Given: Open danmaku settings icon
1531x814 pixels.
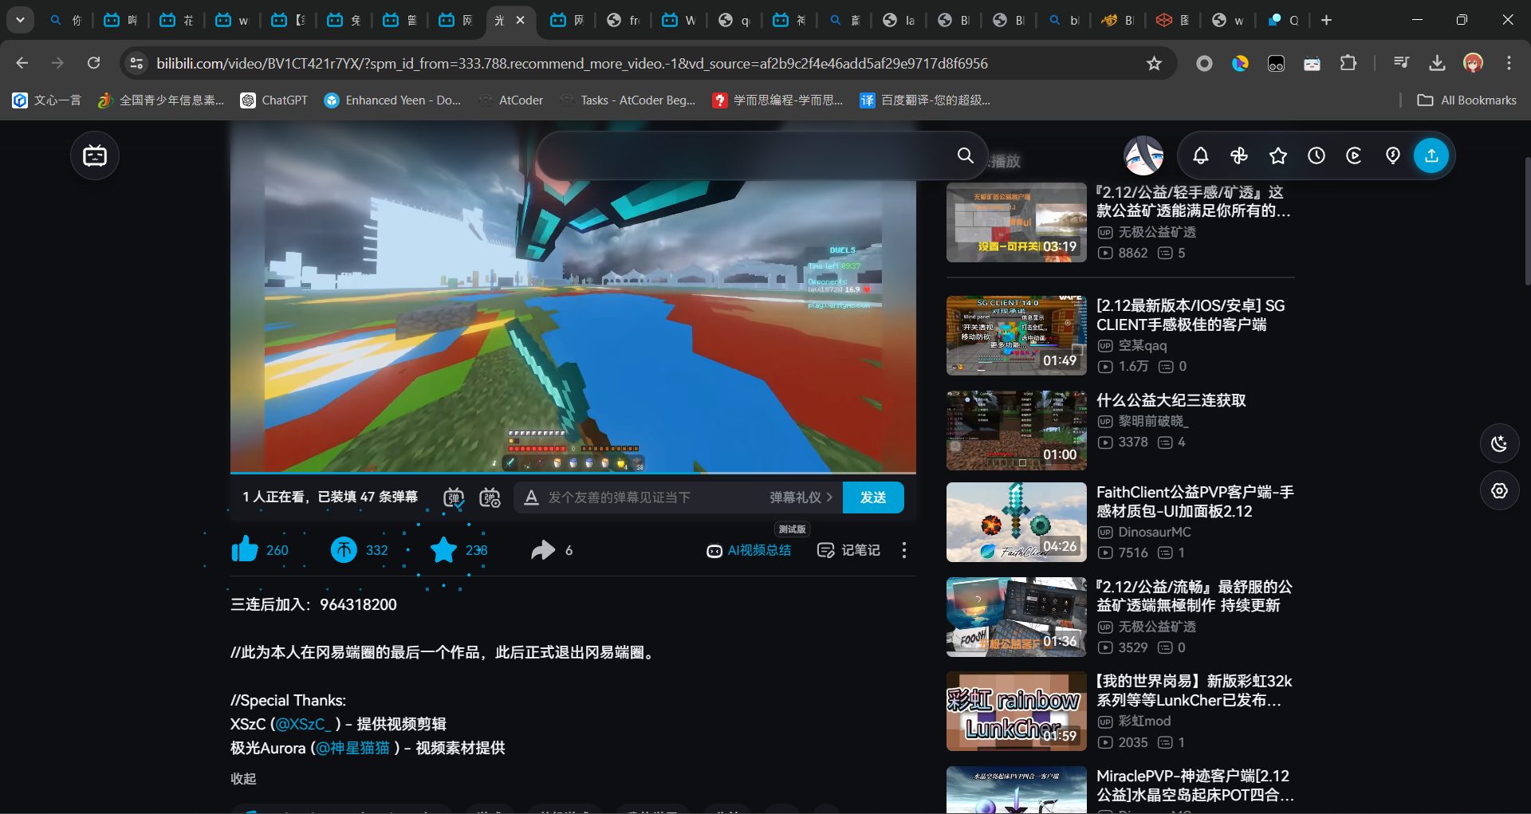Looking at the screenshot, I should [490, 497].
